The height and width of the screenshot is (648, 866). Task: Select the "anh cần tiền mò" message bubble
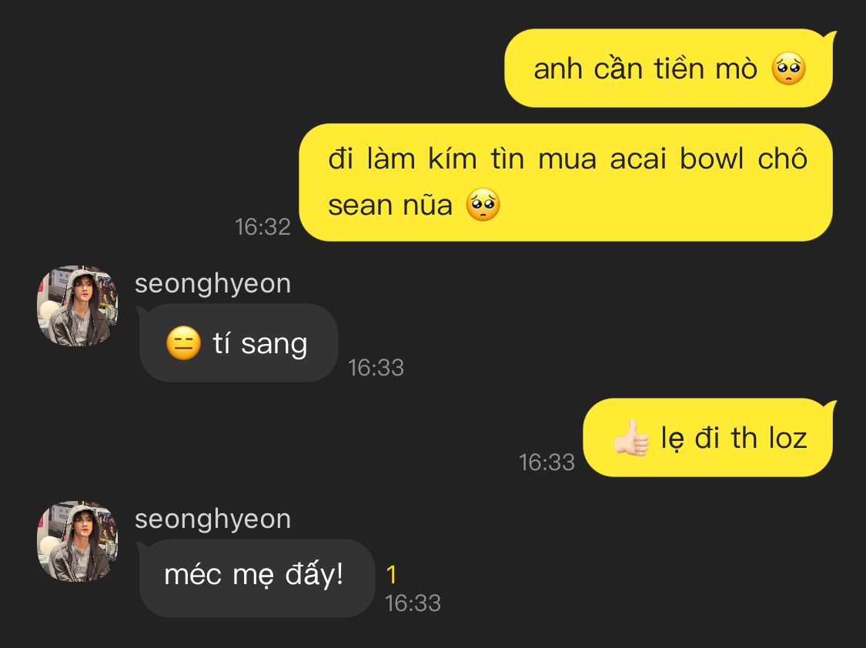tap(668, 68)
